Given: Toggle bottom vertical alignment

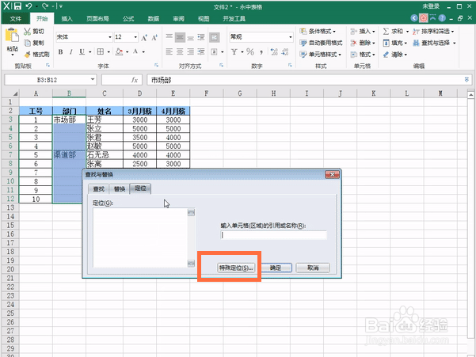Looking at the screenshot, I should coord(190,37).
